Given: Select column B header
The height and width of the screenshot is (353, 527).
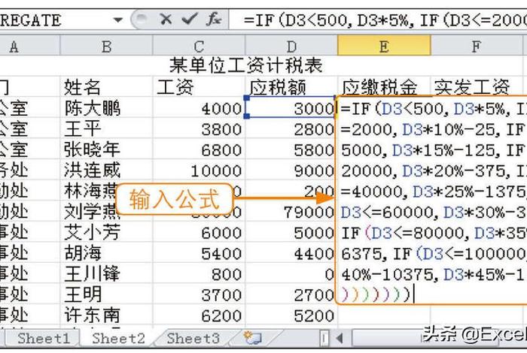Looking at the screenshot, I should (106, 47).
